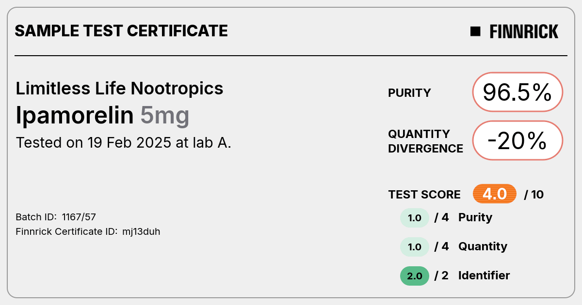The height and width of the screenshot is (305, 582).
Task: Click the QUANTITY DIVERGENCE label
Action: pos(425,141)
